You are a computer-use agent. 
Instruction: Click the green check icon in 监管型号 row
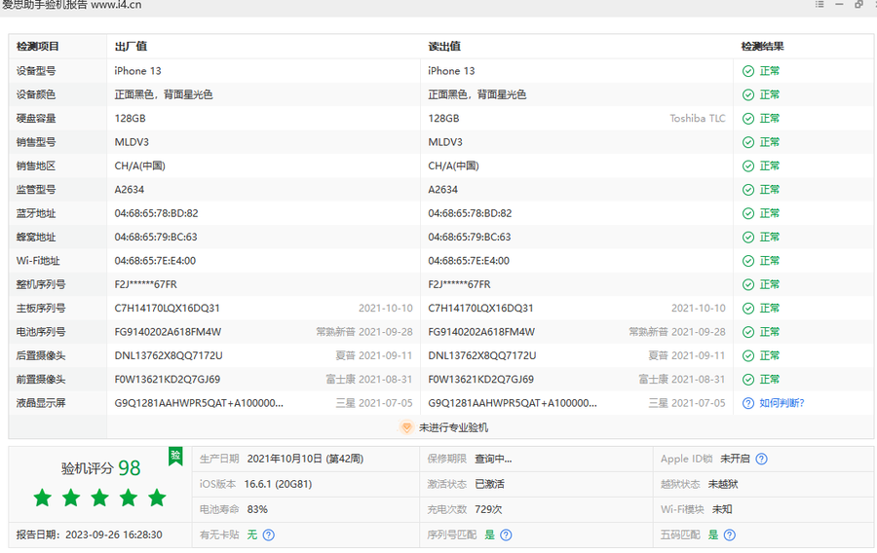747,190
